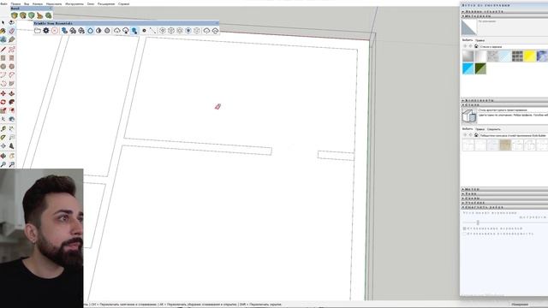Collapse the 'Стили' panel
The image size is (548, 308).
[503, 104]
